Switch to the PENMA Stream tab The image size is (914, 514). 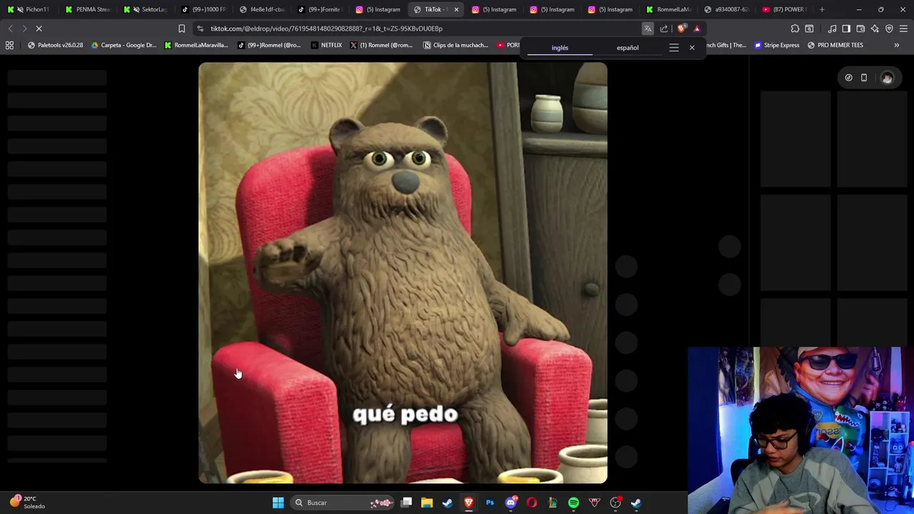click(88, 9)
